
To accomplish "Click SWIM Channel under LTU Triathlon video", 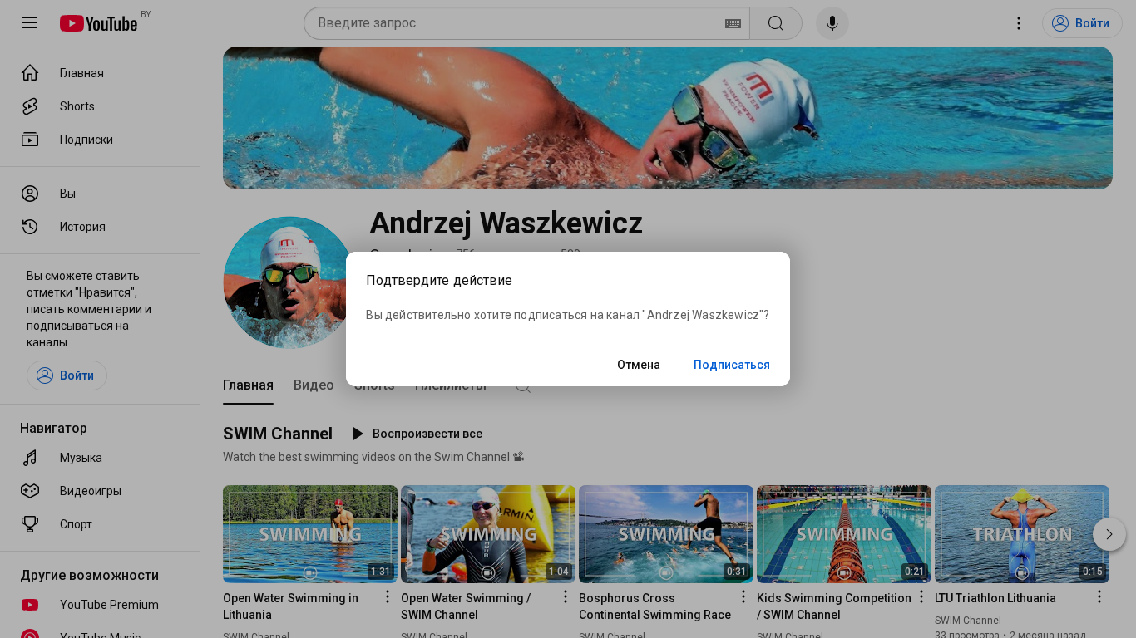I will 968,621.
